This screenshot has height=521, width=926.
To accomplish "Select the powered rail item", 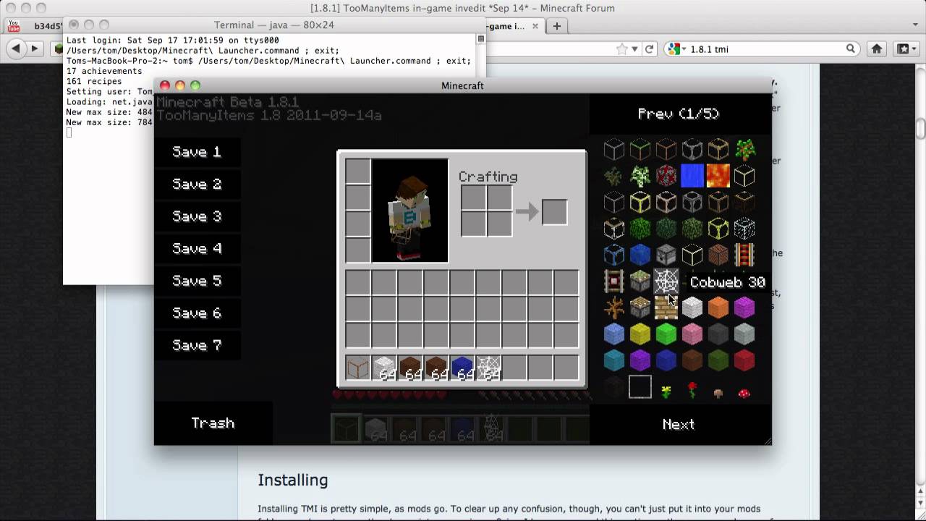I will [x=744, y=254].
